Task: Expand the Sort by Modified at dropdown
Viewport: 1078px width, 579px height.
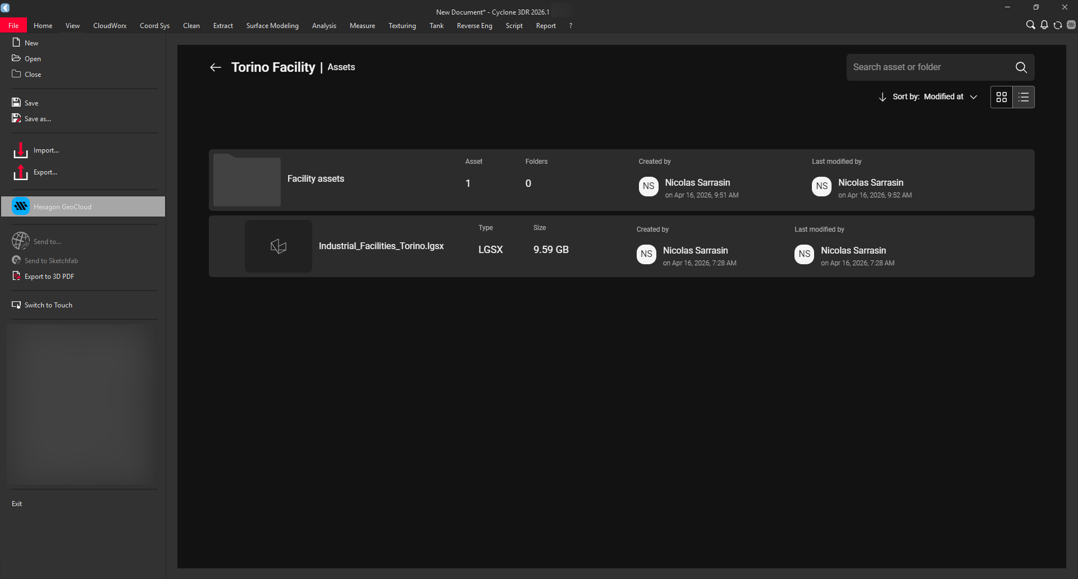Action: (935, 97)
